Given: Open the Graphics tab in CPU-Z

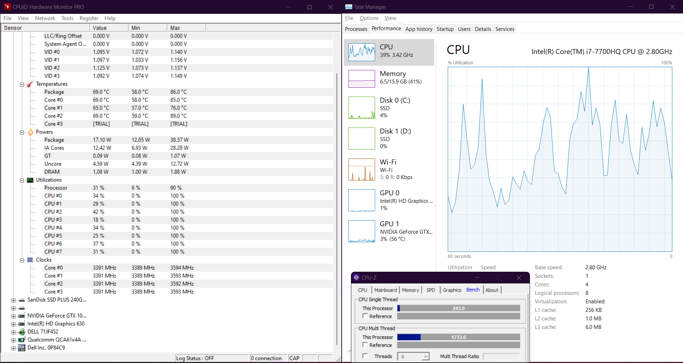Looking at the screenshot, I should (452, 290).
